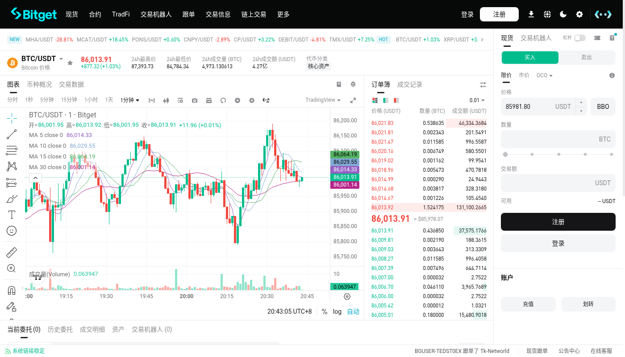Image resolution: width=625 pixels, height=357 pixels.
Task: Open 在线客服 in the footer
Action: click(x=601, y=351)
